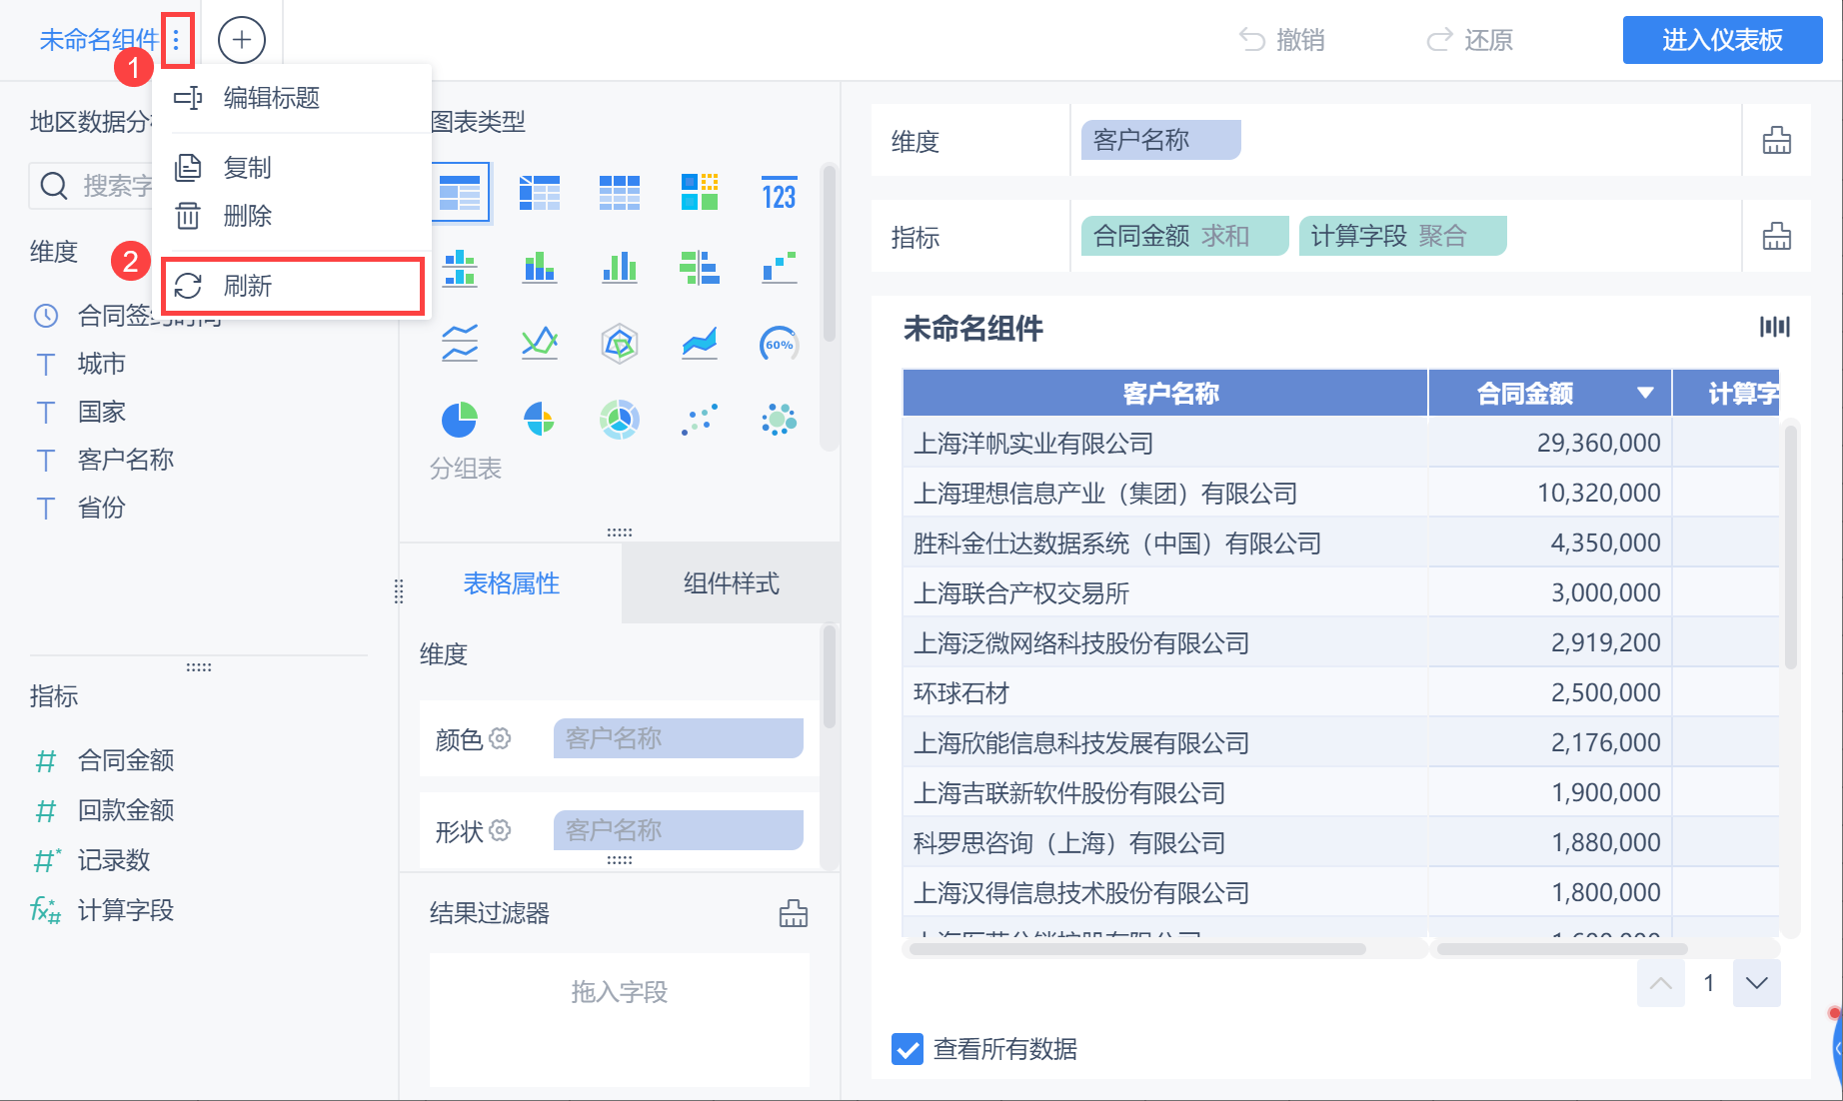Viewport: 1843px width, 1101px height.
Task: Open the 颜色 settings gear
Action: (x=500, y=738)
